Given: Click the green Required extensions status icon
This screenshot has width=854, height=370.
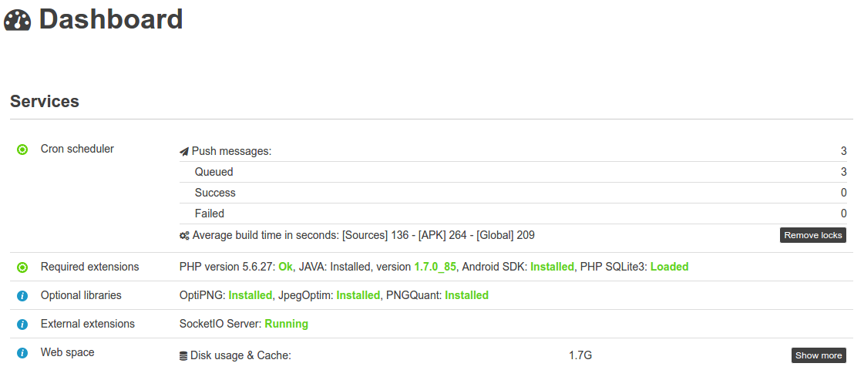Looking at the screenshot, I should 22,267.
